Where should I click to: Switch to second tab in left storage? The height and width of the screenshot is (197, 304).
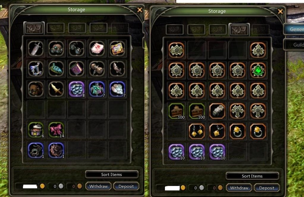pyautogui.click(x=56, y=28)
